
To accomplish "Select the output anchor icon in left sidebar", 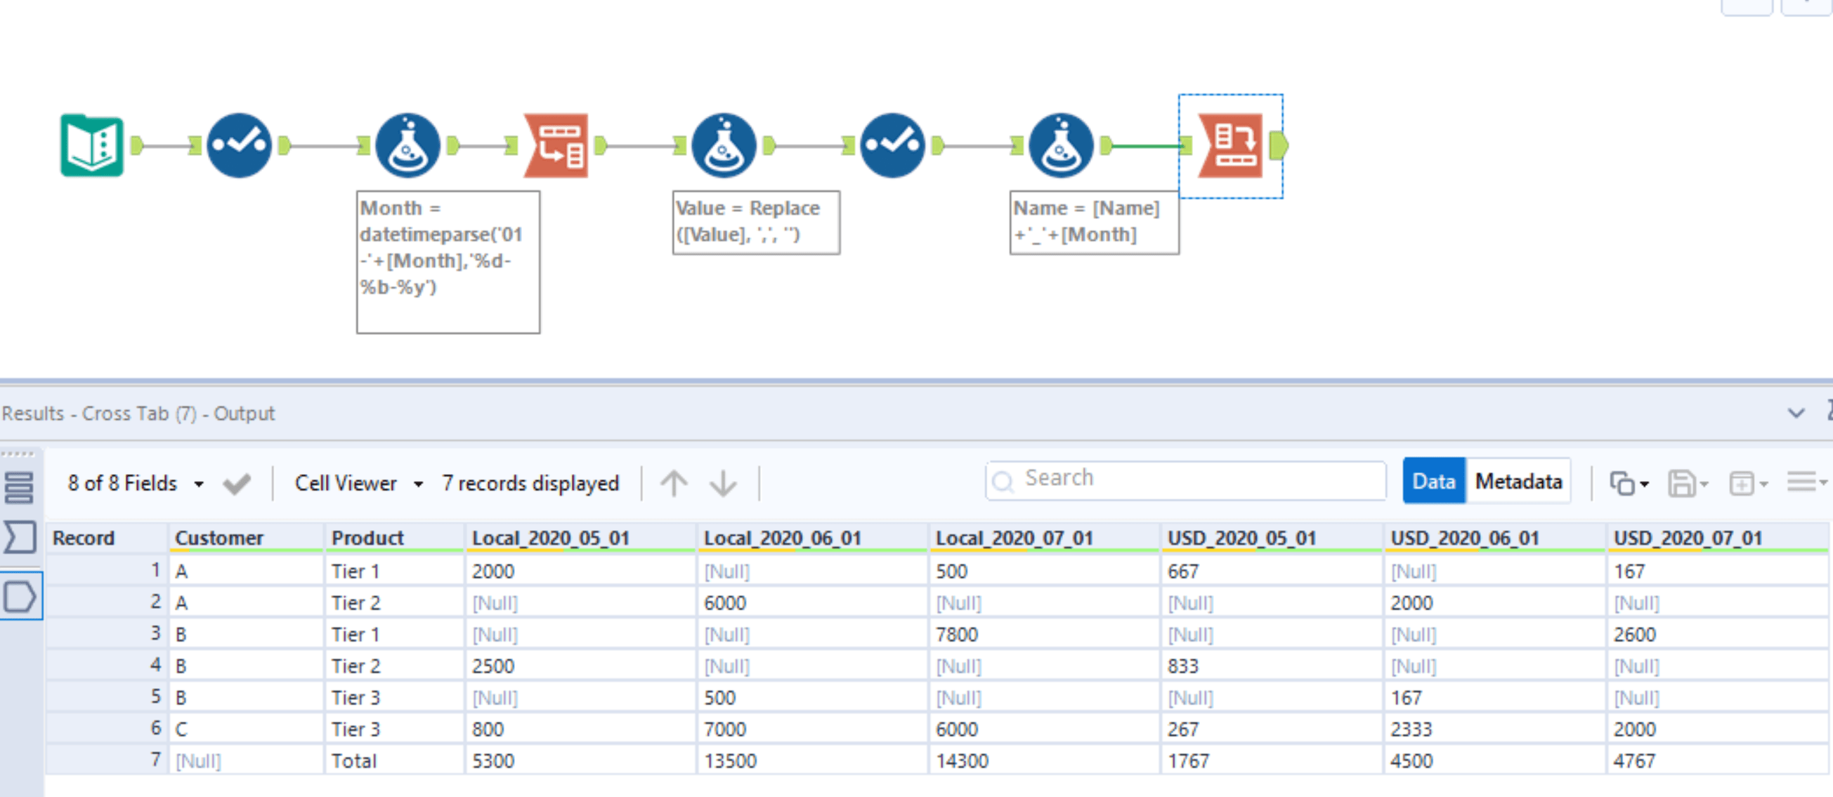I will [x=20, y=597].
